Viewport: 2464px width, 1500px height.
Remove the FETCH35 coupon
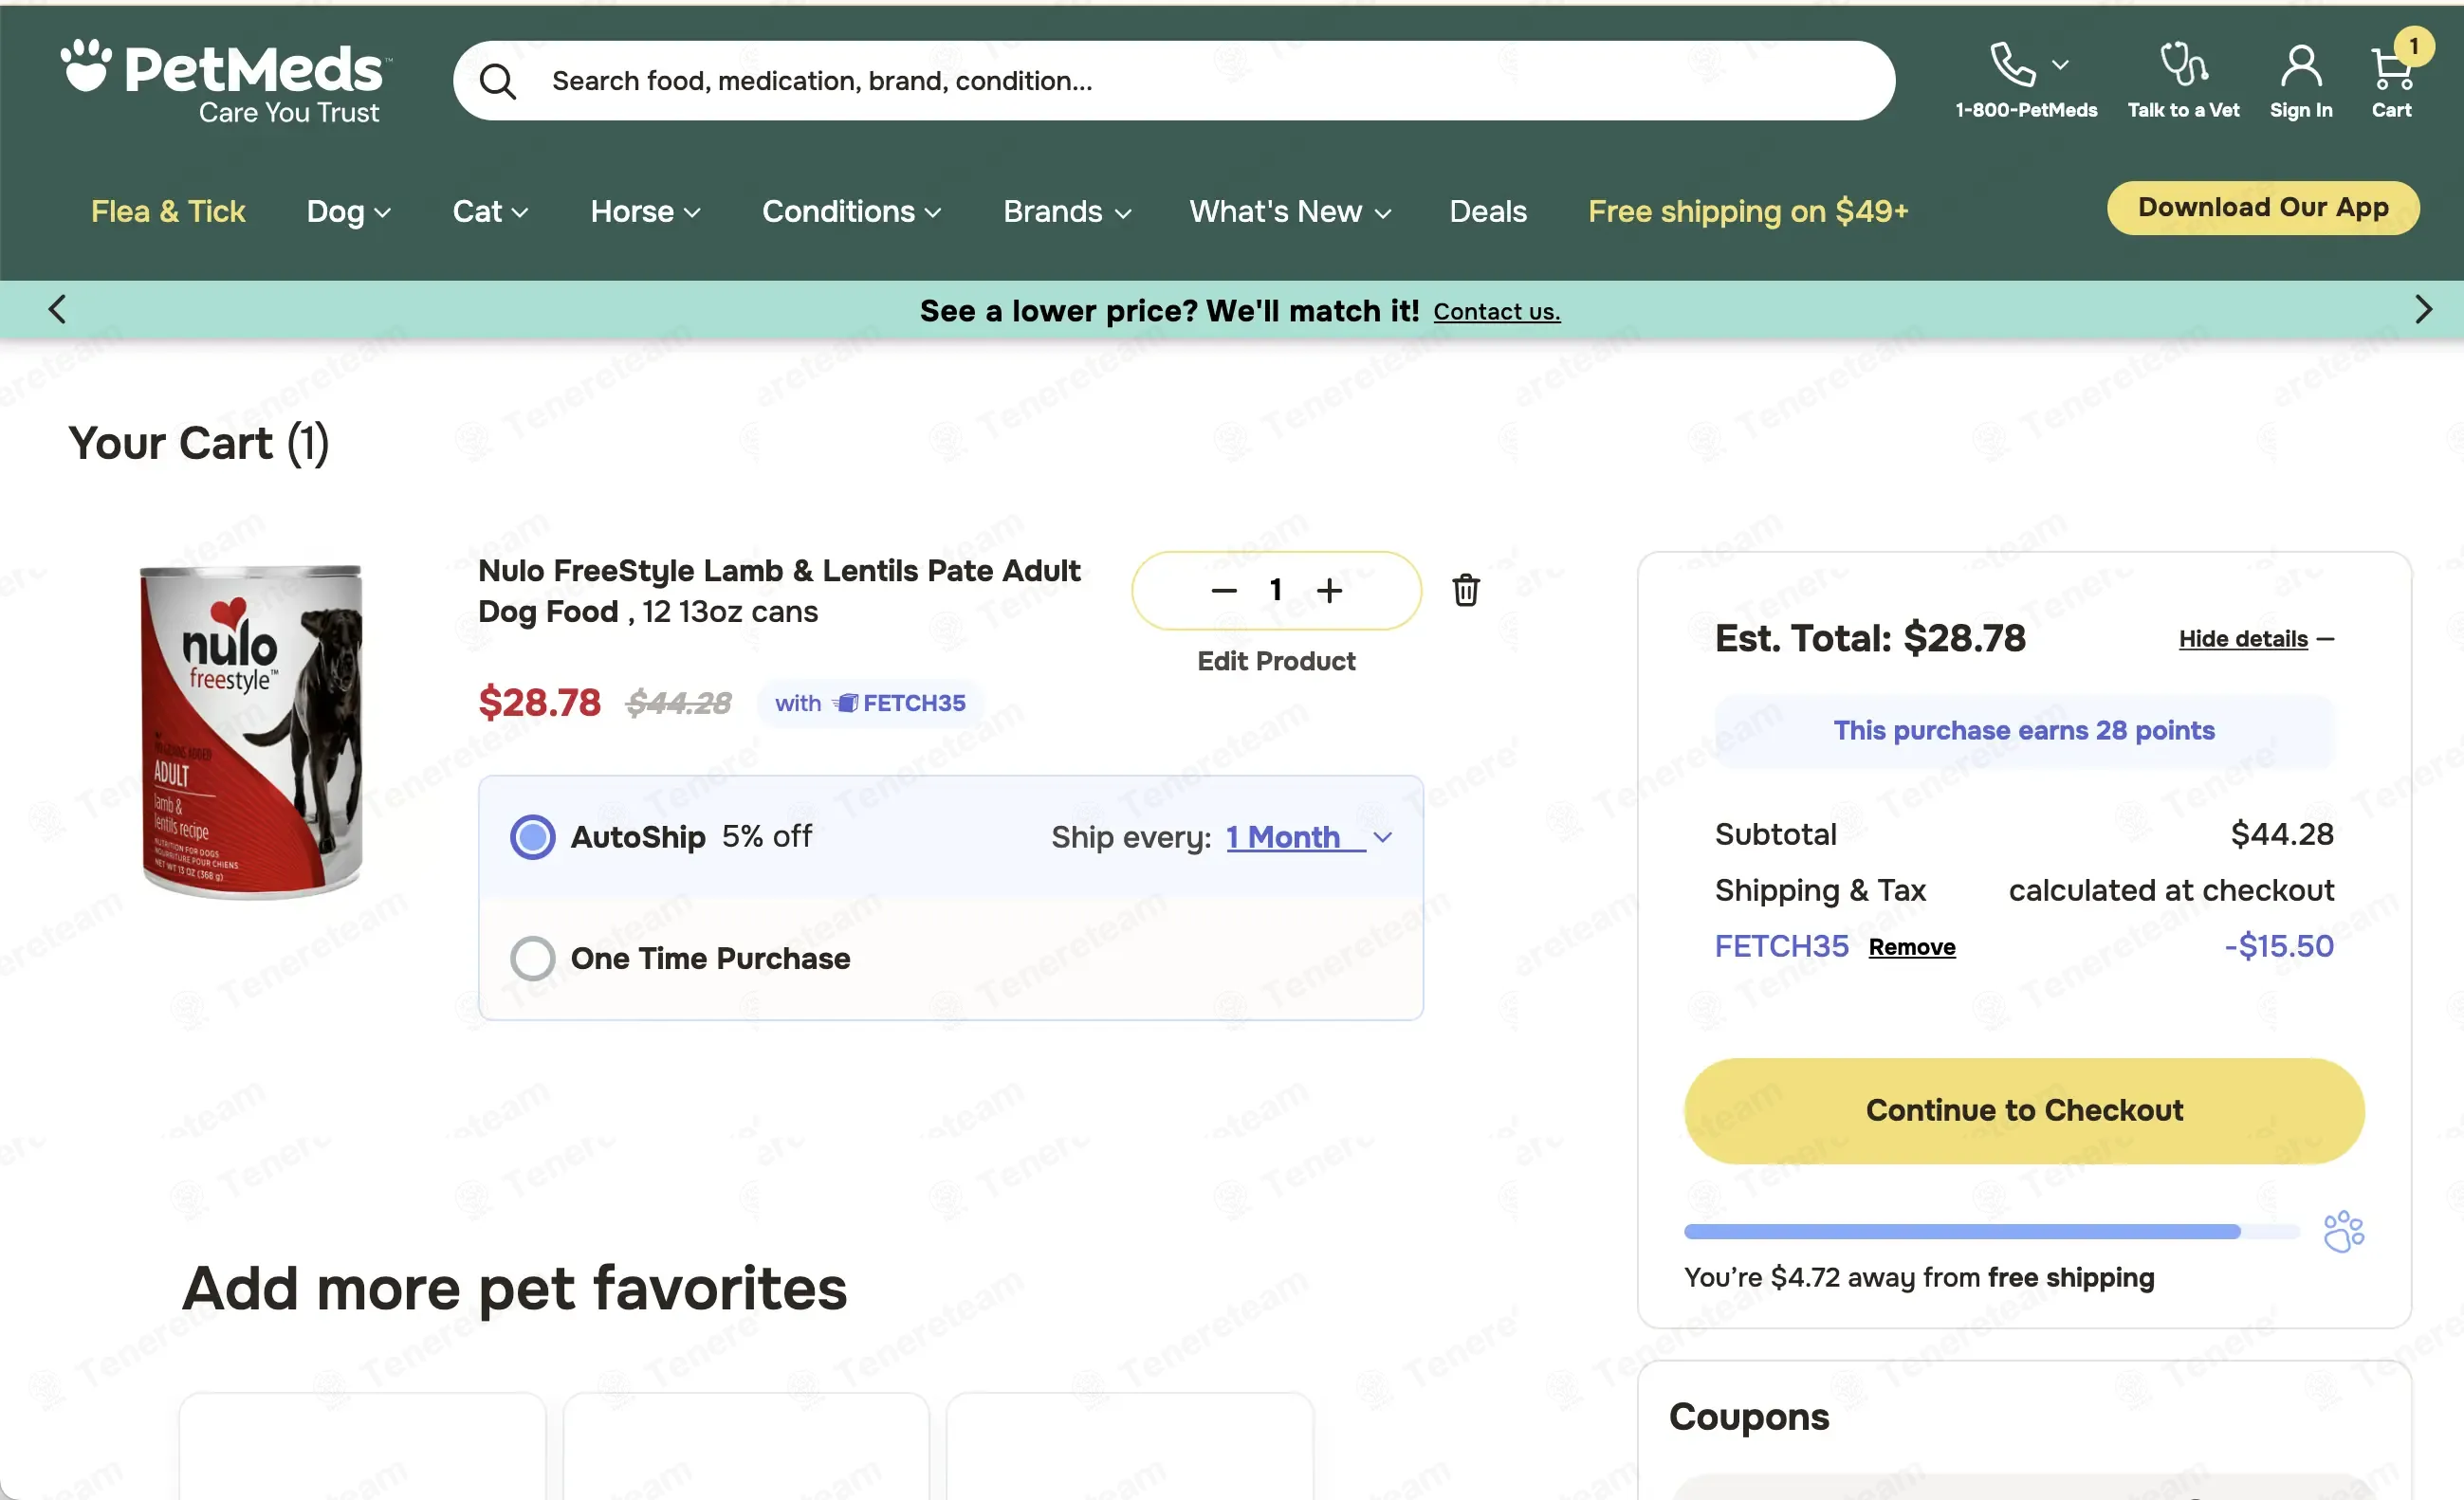point(1911,946)
